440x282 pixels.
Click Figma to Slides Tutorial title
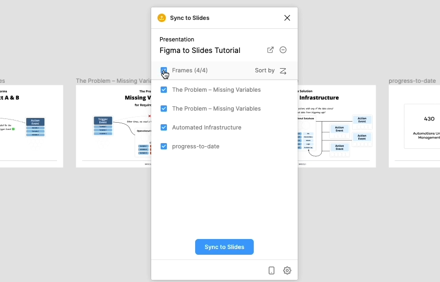coord(200,50)
